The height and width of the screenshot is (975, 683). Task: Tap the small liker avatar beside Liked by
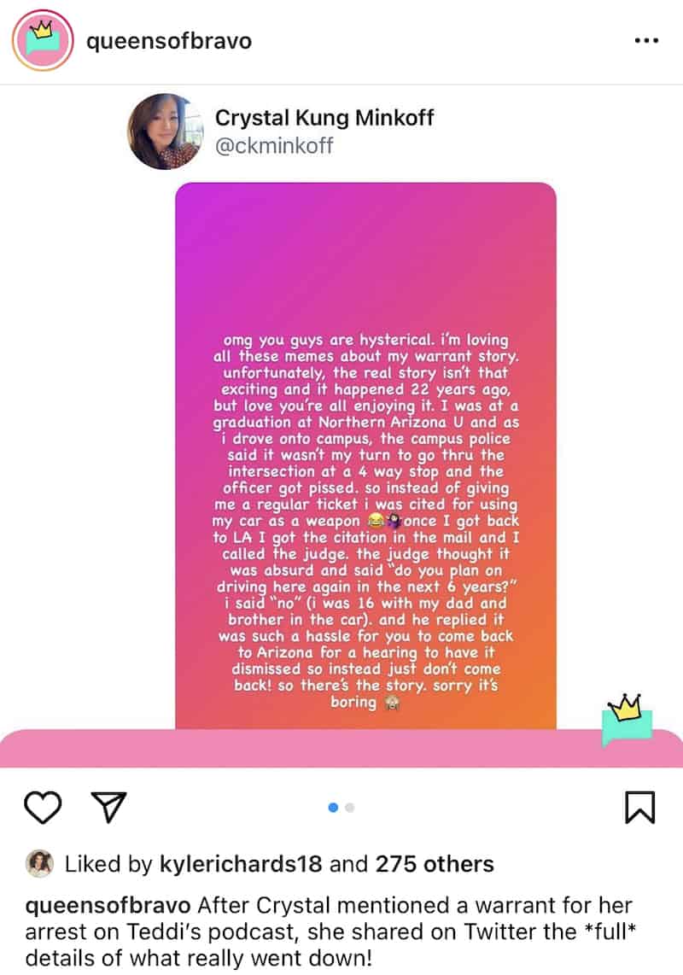point(39,864)
